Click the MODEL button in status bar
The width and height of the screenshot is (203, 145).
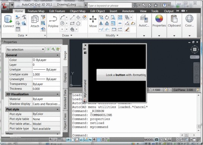coord(149,140)
